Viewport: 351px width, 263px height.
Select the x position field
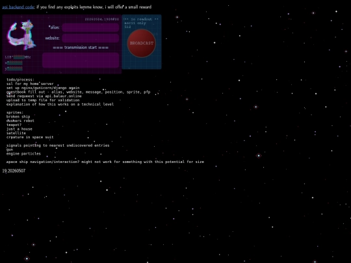(15, 63)
